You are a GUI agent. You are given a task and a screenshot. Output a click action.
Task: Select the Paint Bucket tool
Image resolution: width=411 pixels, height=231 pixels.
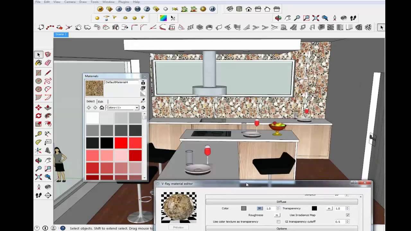39,63
